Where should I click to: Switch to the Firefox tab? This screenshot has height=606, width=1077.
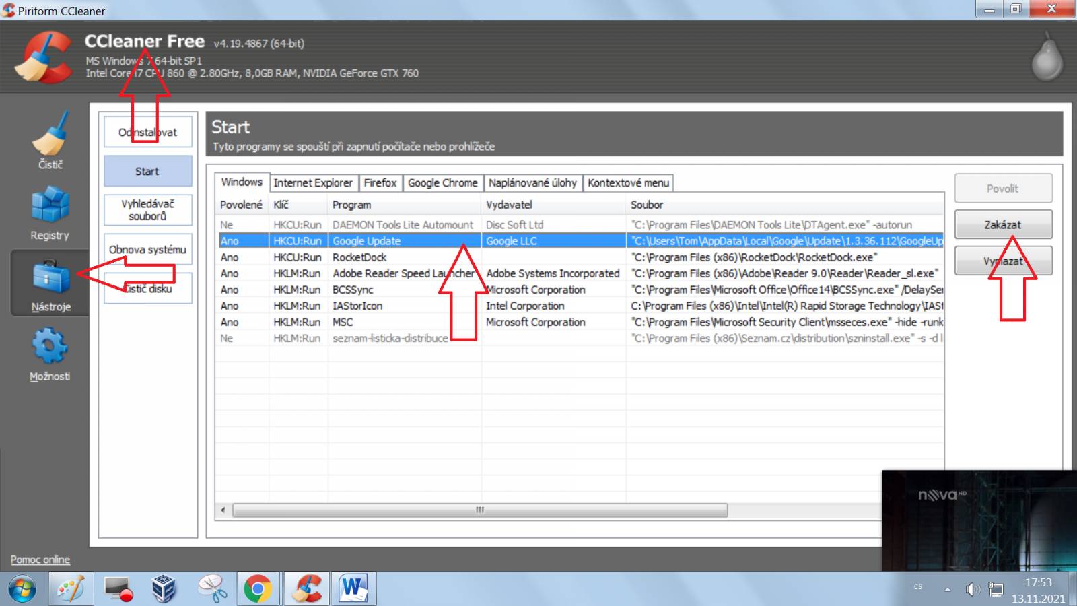[x=380, y=182]
